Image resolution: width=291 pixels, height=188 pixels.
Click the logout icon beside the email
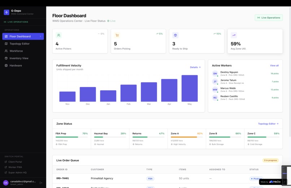coord(41,183)
